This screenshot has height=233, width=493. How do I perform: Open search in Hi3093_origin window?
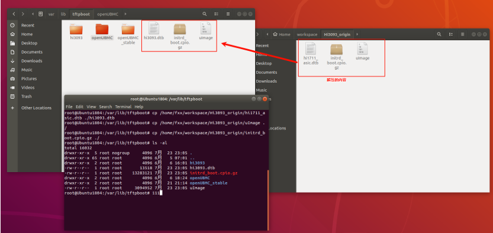point(439,34)
